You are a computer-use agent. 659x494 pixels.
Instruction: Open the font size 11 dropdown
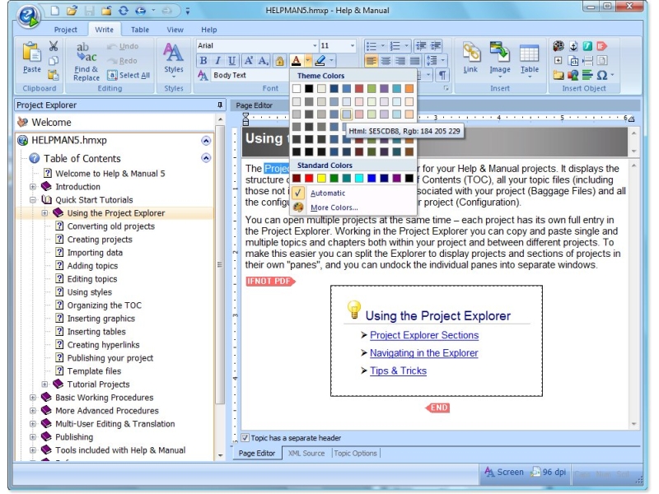coord(353,46)
